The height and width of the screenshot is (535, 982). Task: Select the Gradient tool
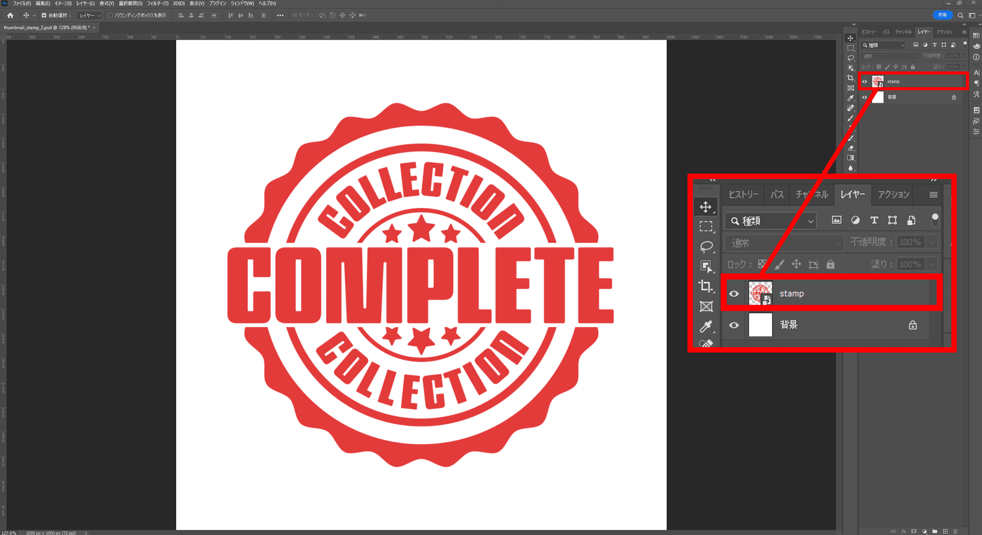tap(850, 158)
